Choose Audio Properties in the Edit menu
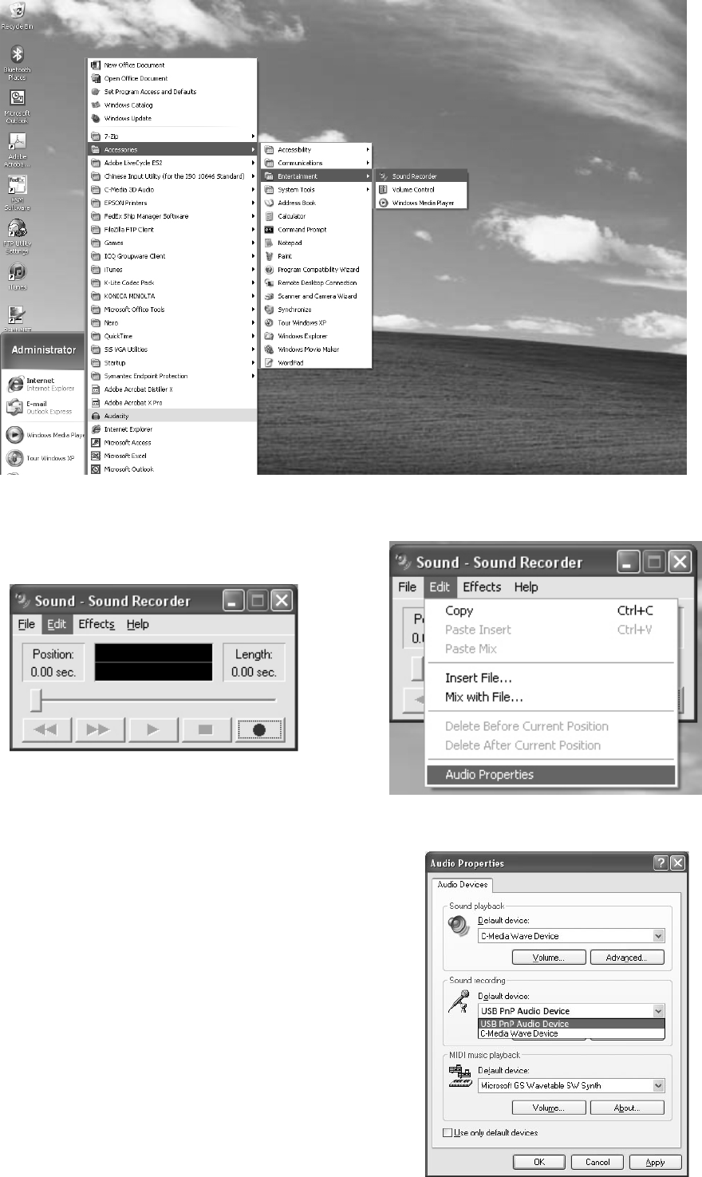The width and height of the screenshot is (702, 1177). 550,775
